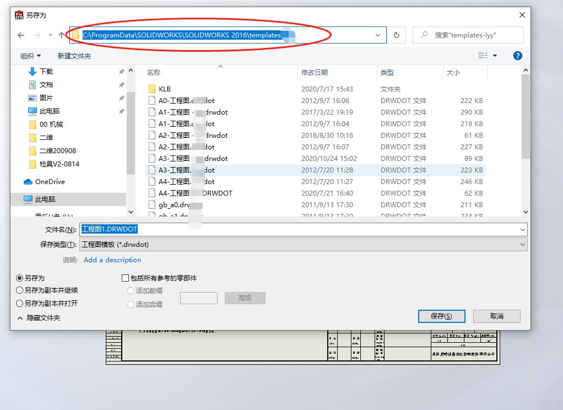Click the navigate back arrow
563x410 pixels.
coord(21,35)
